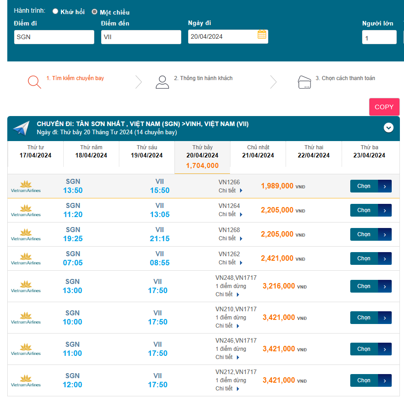The width and height of the screenshot is (404, 400).
Task: Click the paper airplane departure icon
Action: click(x=21, y=128)
